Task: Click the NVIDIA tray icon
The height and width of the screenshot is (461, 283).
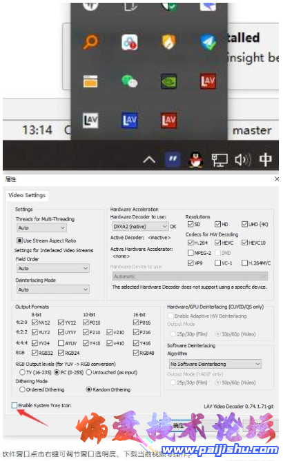Action: [168, 81]
